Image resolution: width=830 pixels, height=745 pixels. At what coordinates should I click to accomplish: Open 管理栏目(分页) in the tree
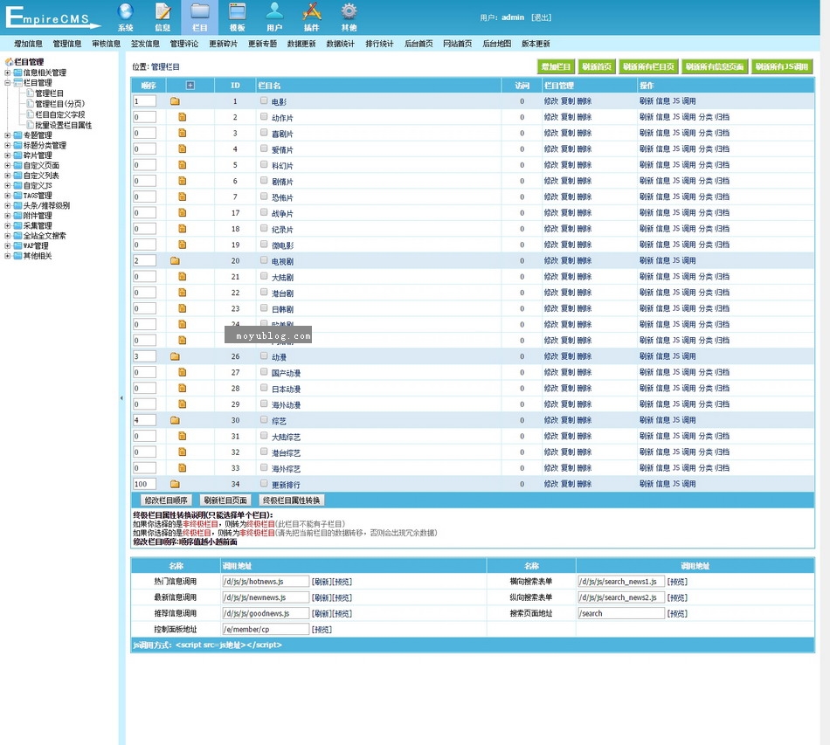click(59, 104)
